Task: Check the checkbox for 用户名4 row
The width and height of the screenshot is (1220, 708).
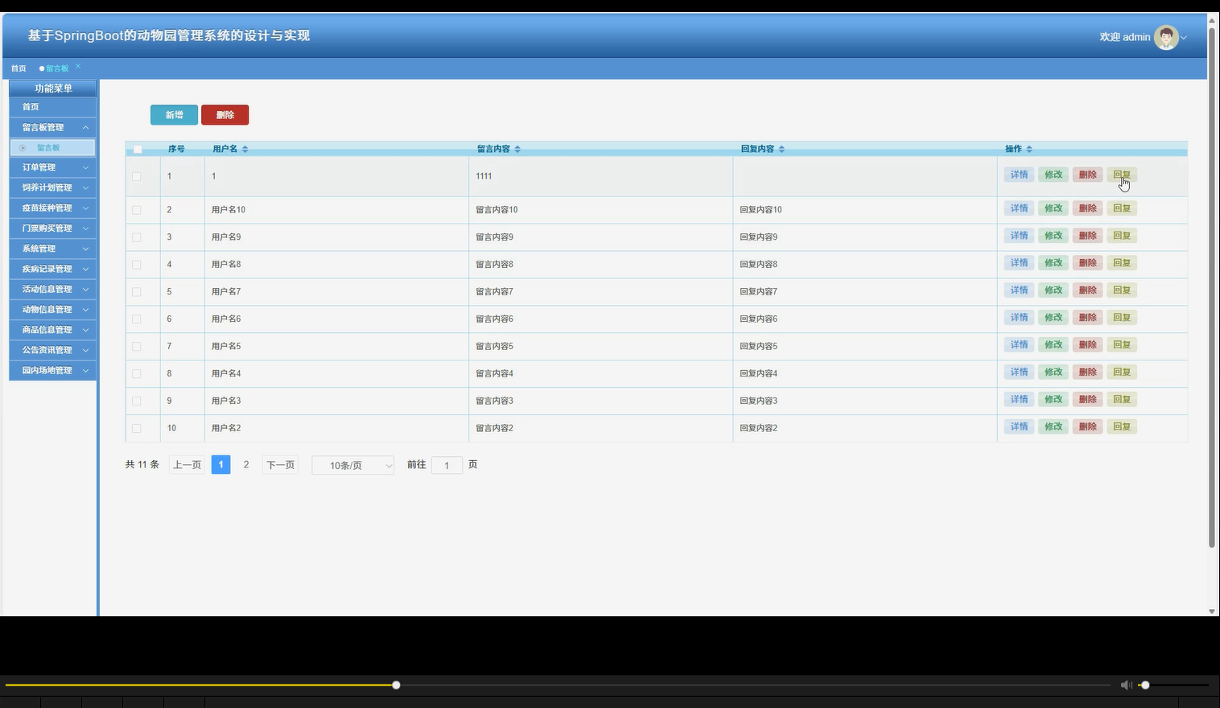Action: point(136,374)
